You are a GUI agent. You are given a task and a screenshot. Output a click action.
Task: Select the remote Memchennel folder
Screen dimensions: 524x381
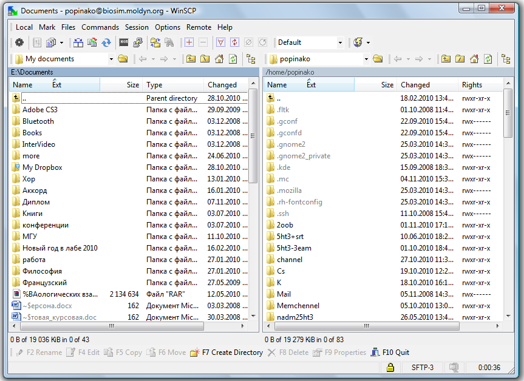coord(293,306)
